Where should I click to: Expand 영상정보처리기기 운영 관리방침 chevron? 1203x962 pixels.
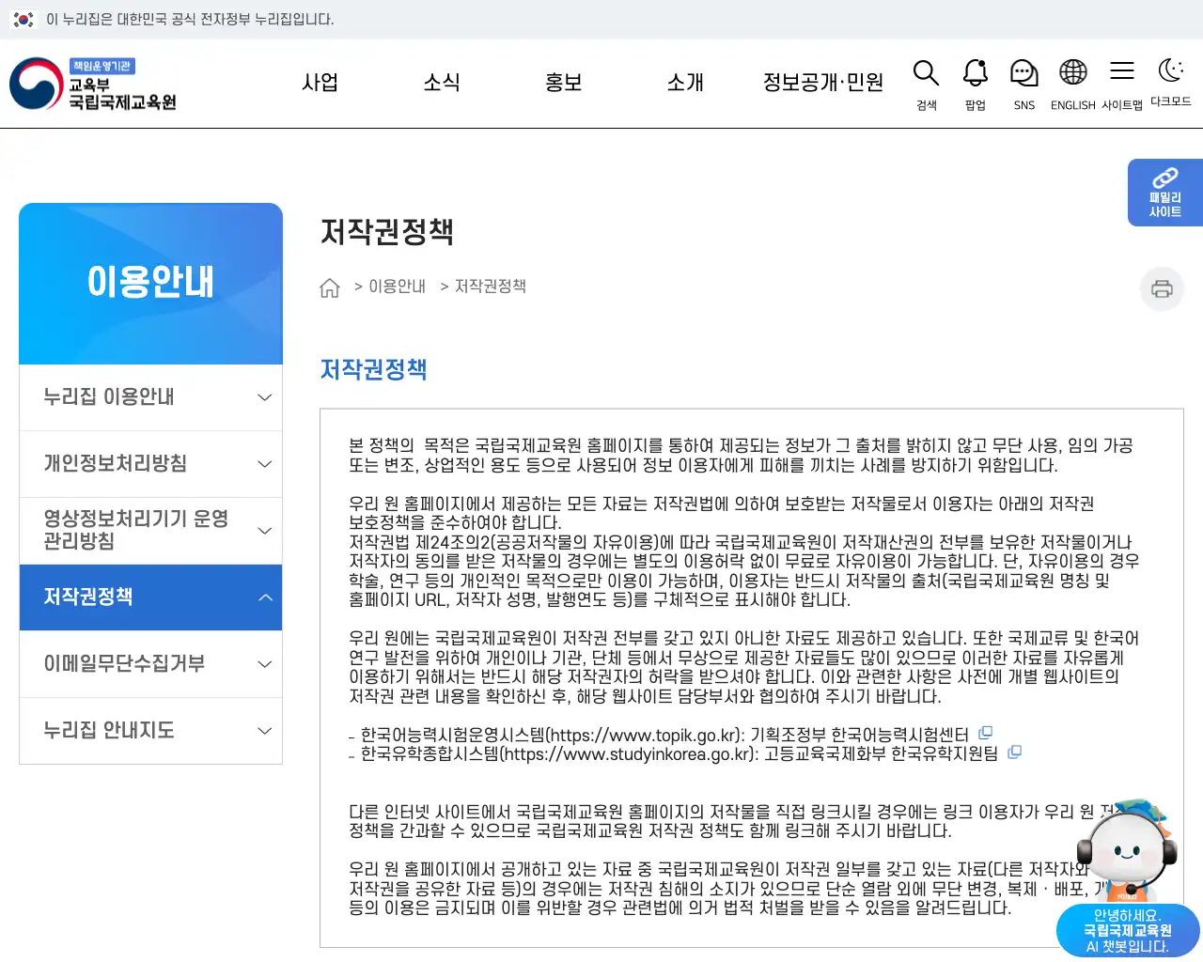click(x=265, y=531)
